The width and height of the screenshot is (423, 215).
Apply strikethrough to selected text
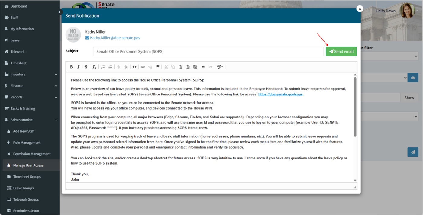(x=86, y=67)
